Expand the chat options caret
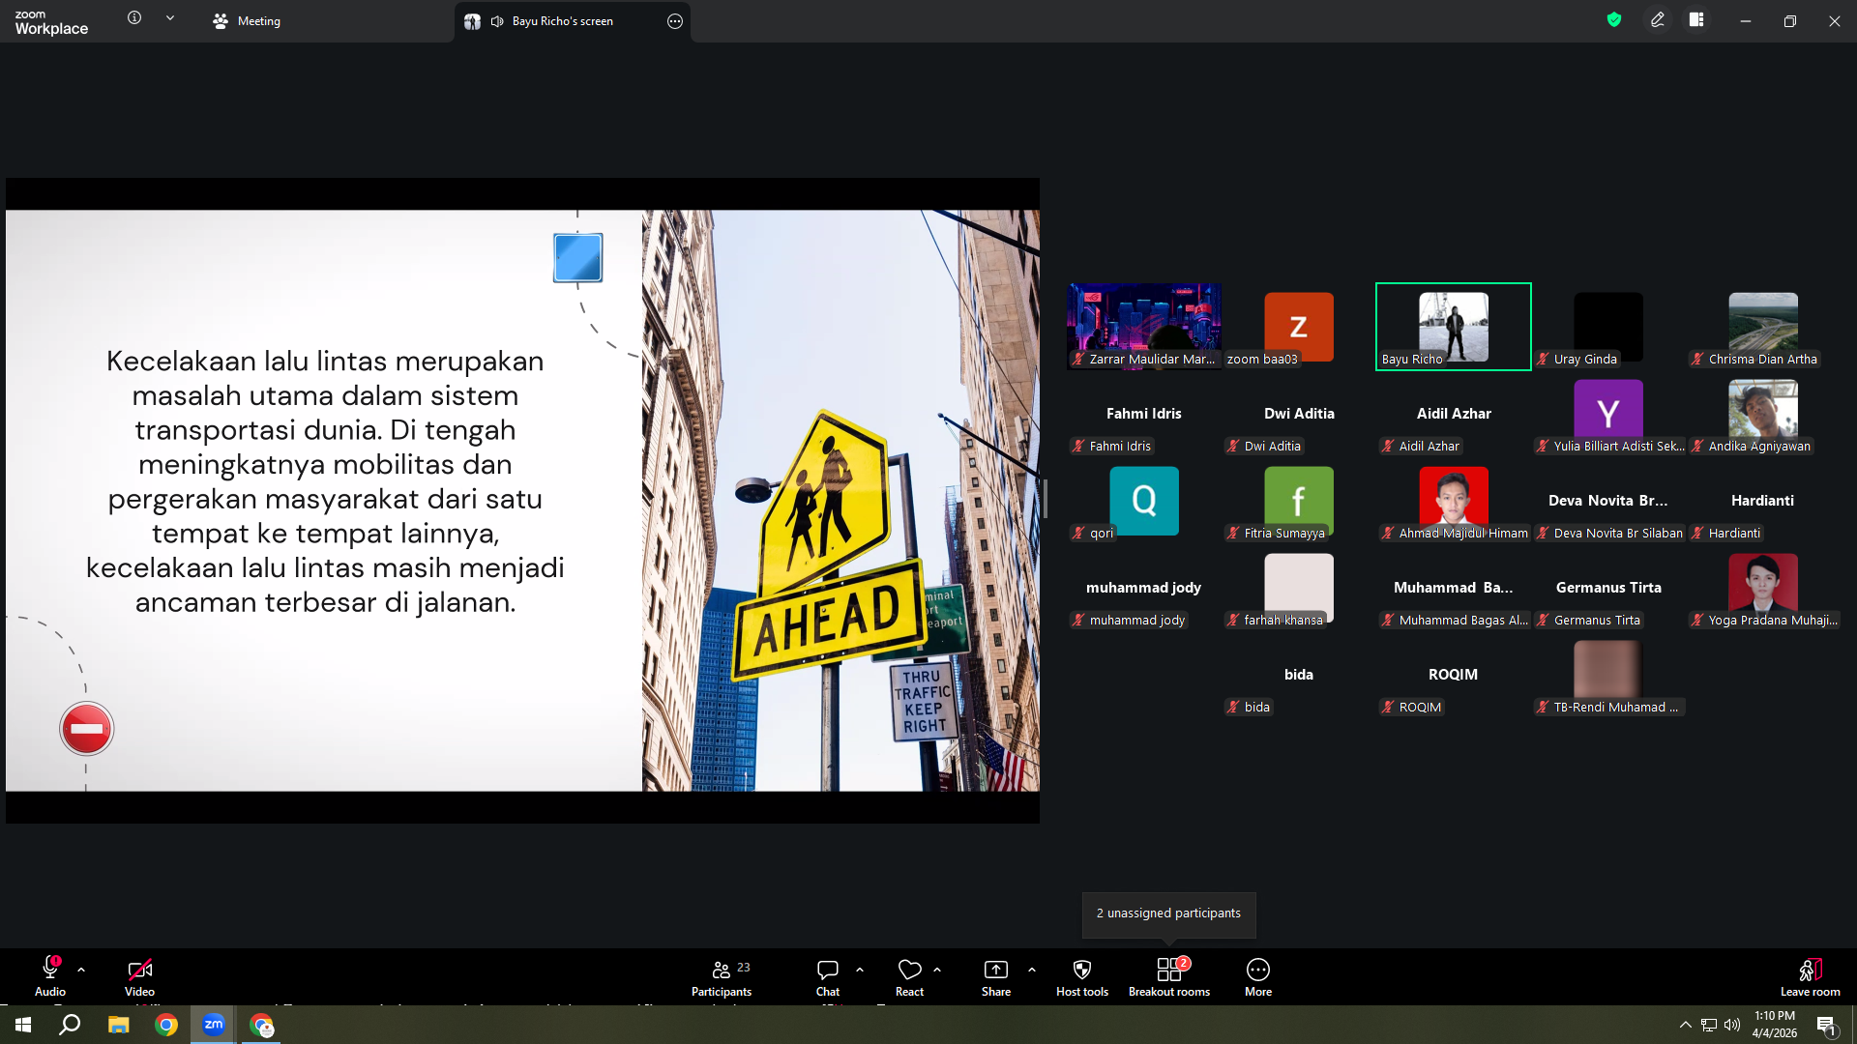This screenshot has width=1857, height=1044. (x=860, y=970)
